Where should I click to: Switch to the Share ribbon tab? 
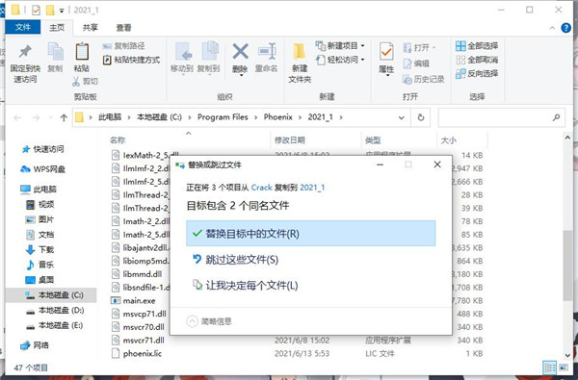pos(90,28)
